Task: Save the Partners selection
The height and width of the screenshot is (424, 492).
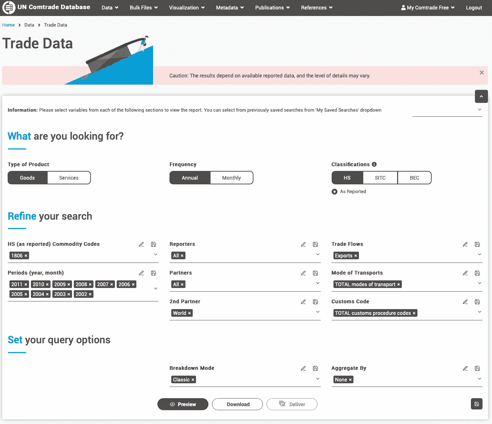Action: (x=315, y=273)
